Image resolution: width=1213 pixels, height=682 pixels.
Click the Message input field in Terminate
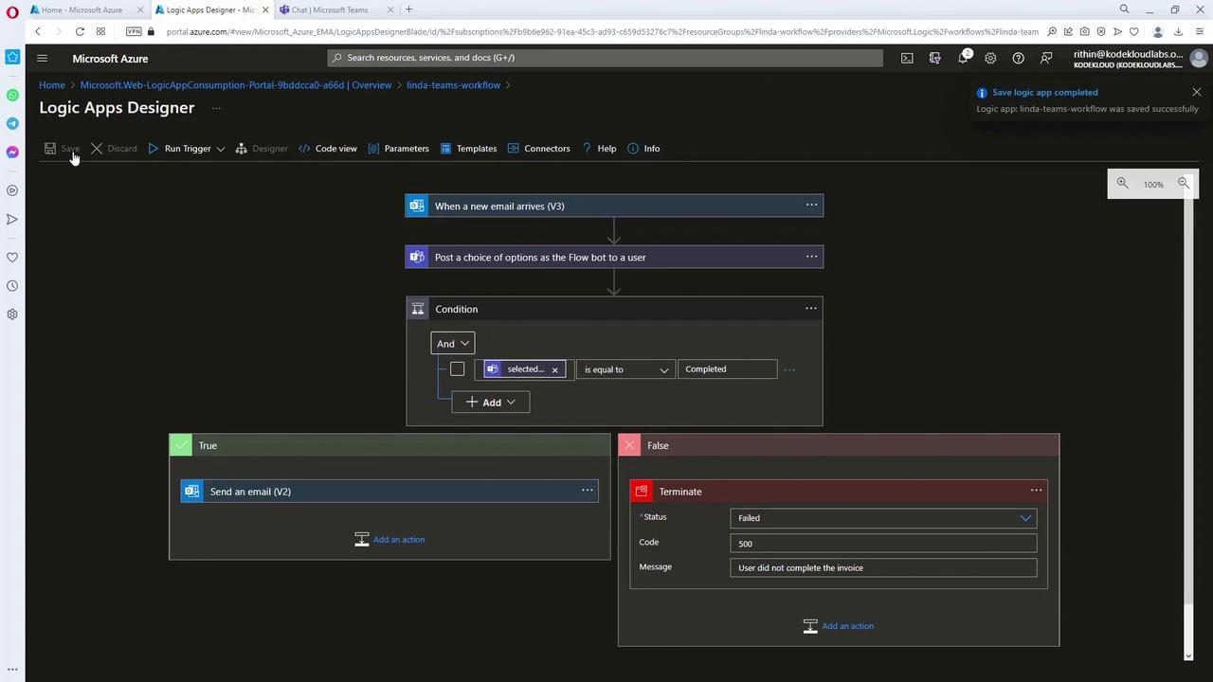point(882,568)
